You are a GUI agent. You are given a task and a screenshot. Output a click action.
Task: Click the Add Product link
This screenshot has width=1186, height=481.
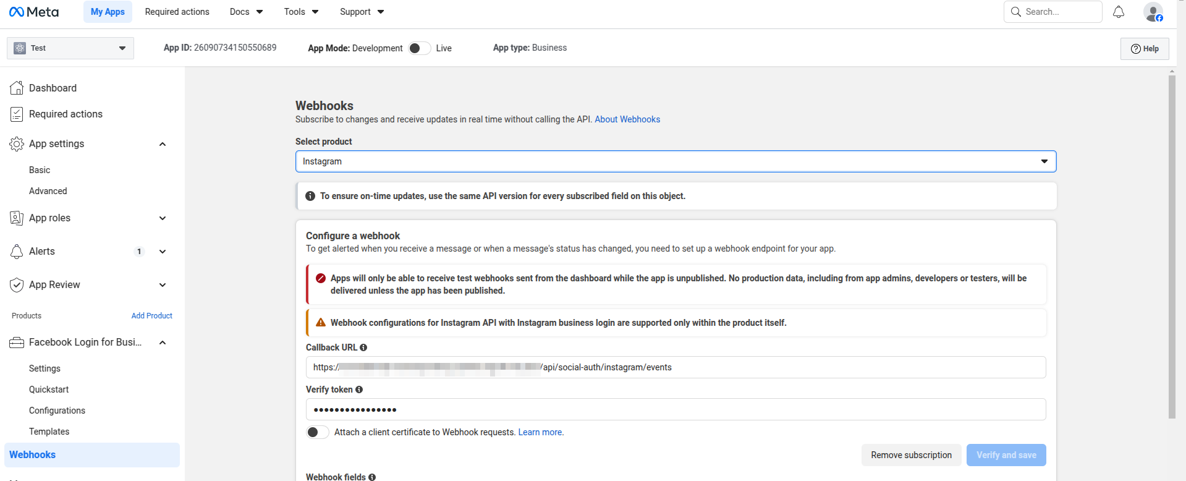(x=152, y=316)
